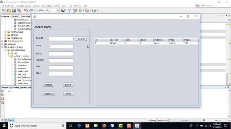This screenshot has width=231, height=129.
Task: Expand the Test Packages tree node
Action: 5,32
